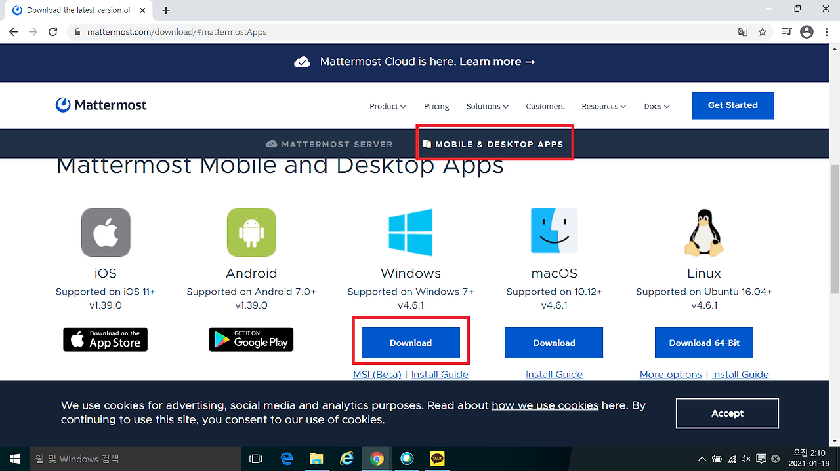Click the Mattermost logo in header
Image resolution: width=840 pixels, height=471 pixels.
[101, 105]
